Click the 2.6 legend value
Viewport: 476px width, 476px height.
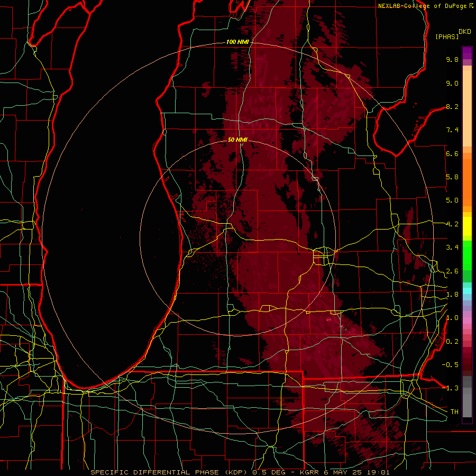[x=452, y=271]
